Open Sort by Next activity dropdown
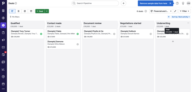 click(x=181, y=17)
